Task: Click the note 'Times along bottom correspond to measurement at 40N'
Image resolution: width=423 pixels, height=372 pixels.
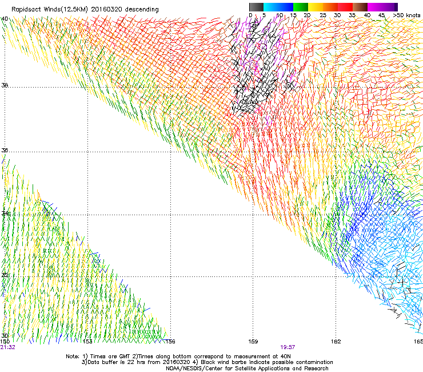Action: tap(214, 357)
